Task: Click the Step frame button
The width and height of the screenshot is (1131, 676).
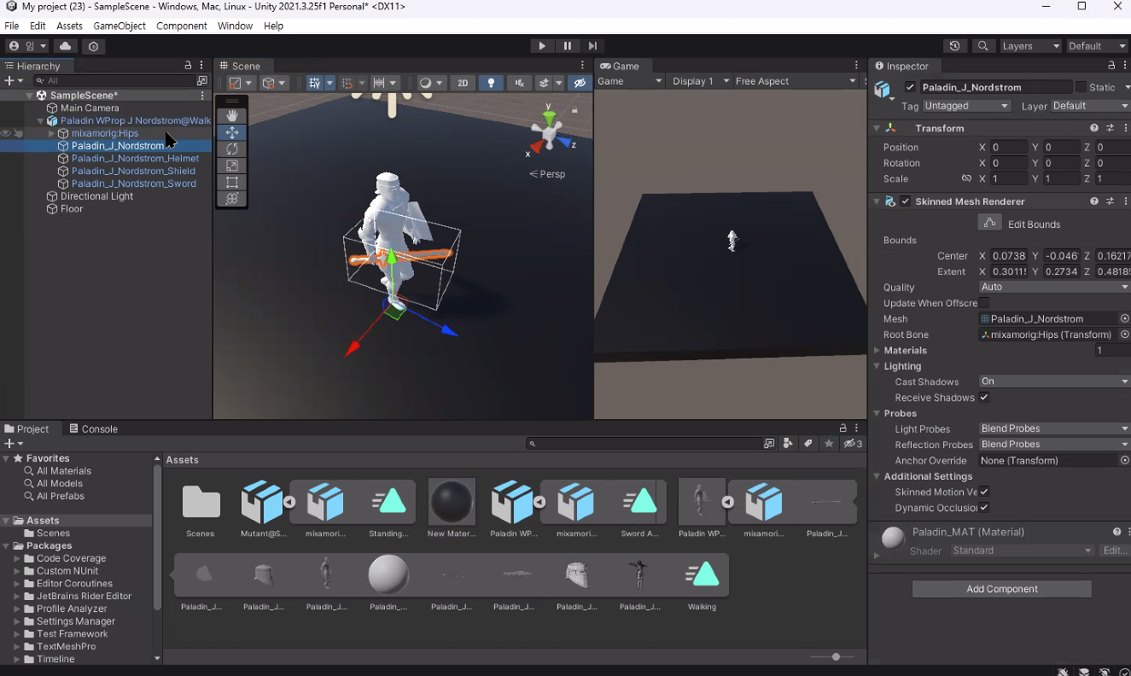Action: [592, 46]
